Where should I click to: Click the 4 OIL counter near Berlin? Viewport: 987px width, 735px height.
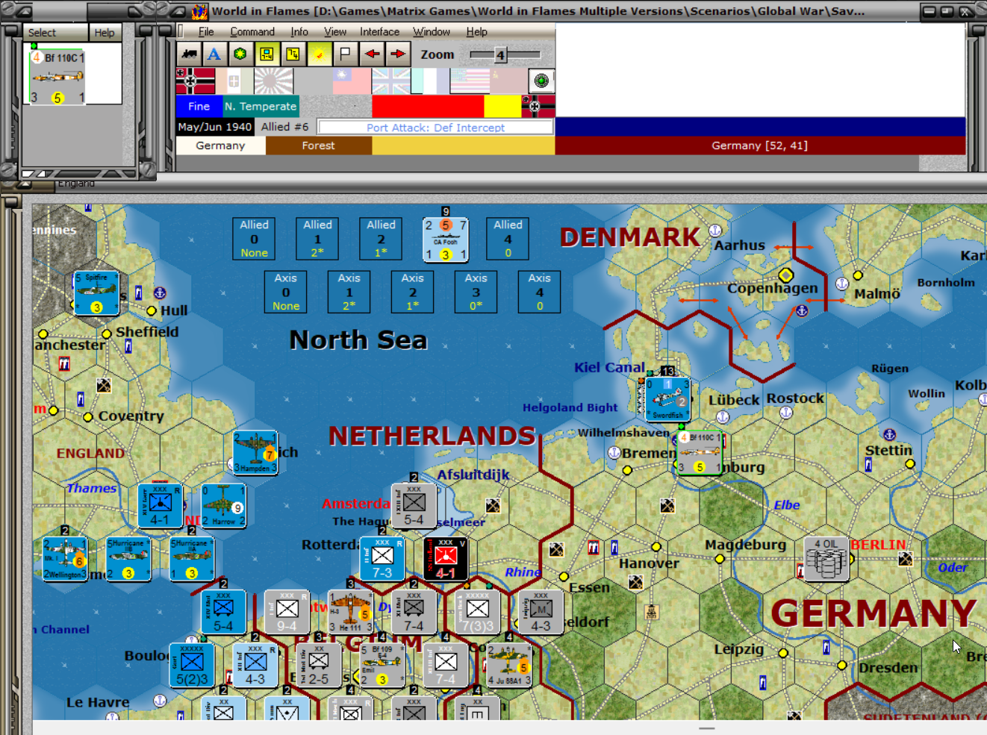point(826,558)
